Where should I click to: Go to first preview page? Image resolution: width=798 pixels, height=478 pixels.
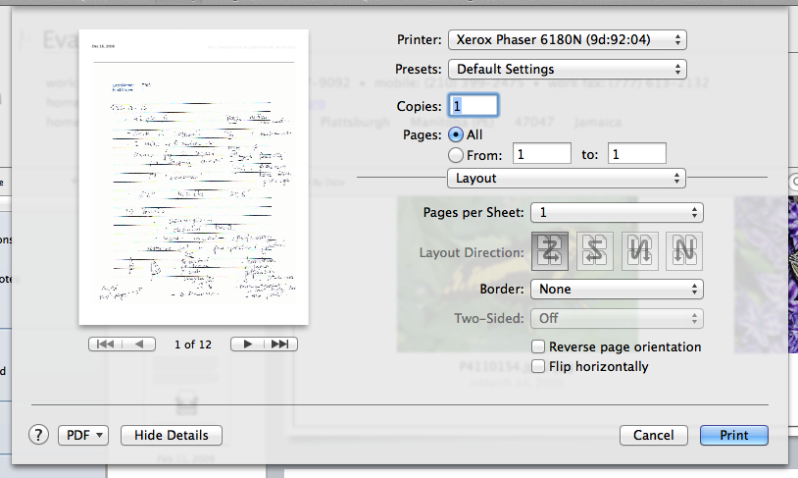(105, 345)
